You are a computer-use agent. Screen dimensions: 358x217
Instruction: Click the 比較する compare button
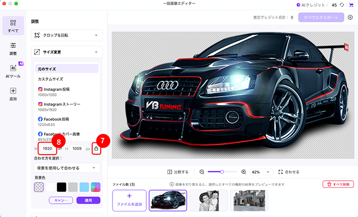point(178,172)
